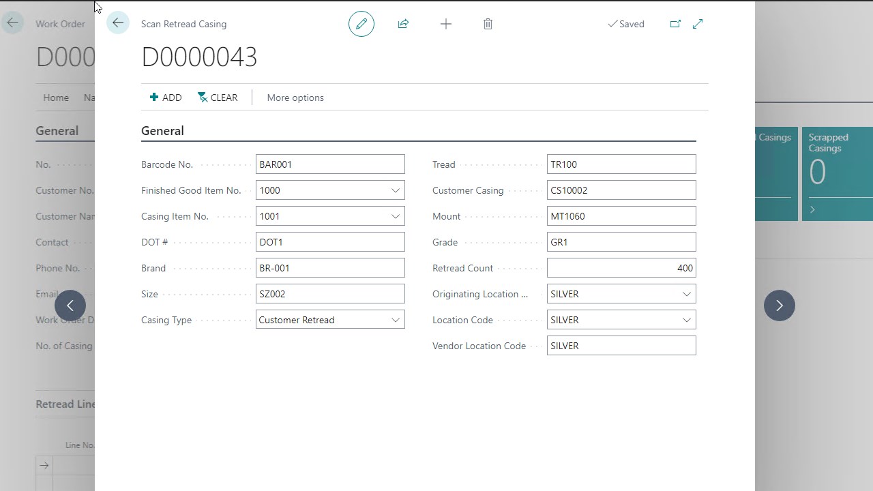This screenshot has width=873, height=491.
Task: Open the Scrapped Casings tile
Action: [x=837, y=173]
